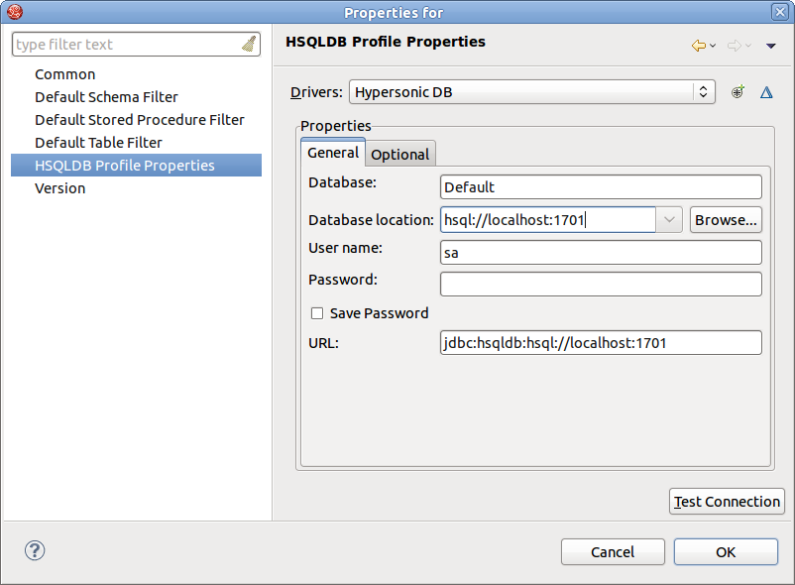Switch to the General tab
The image size is (795, 585).
(333, 152)
